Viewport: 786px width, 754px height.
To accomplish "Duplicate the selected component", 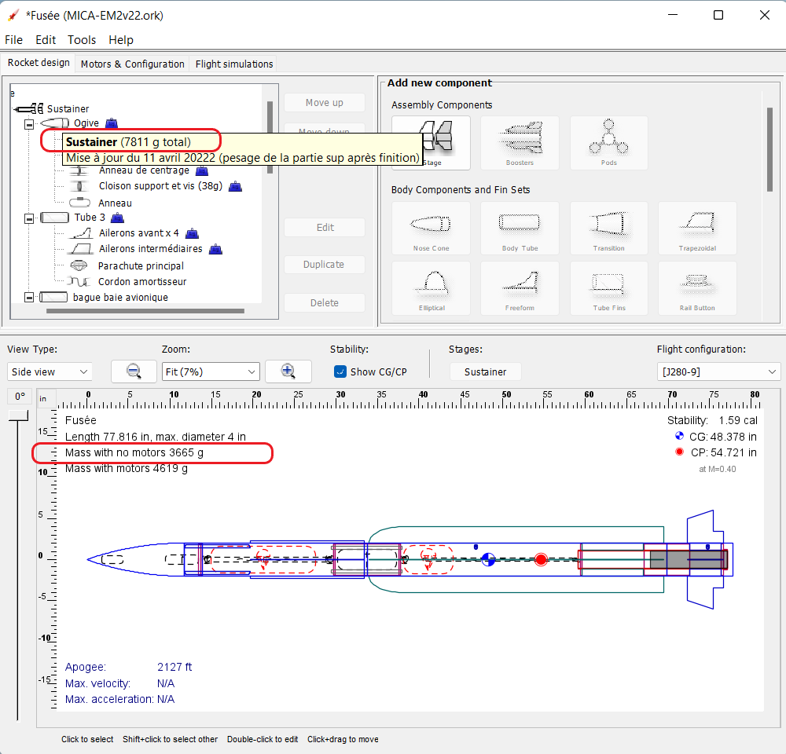I will [x=324, y=265].
